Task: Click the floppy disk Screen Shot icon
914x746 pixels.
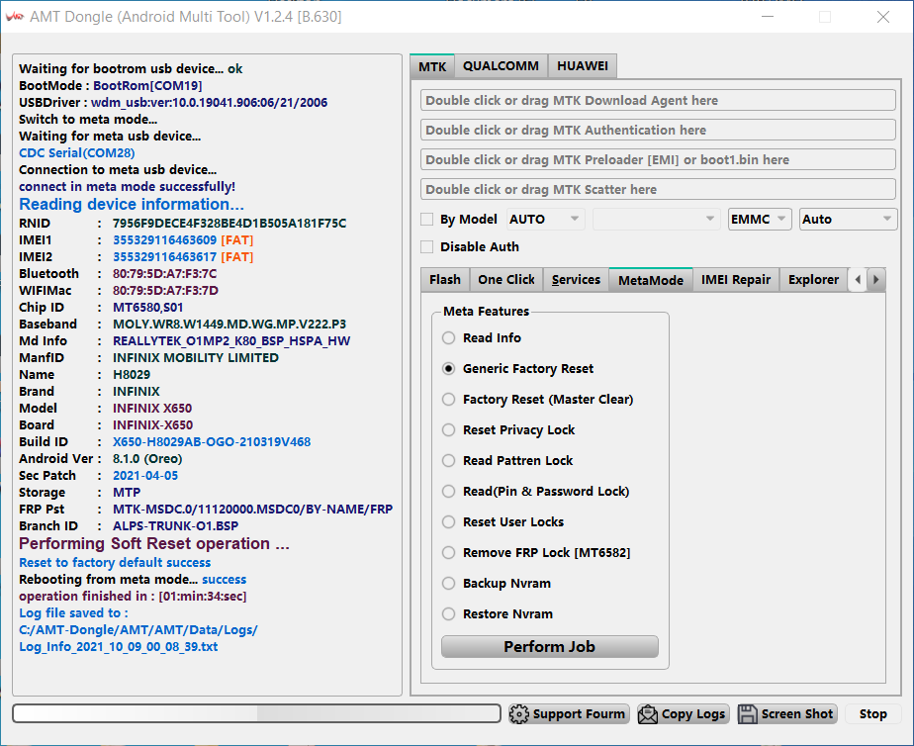Action: pos(748,714)
